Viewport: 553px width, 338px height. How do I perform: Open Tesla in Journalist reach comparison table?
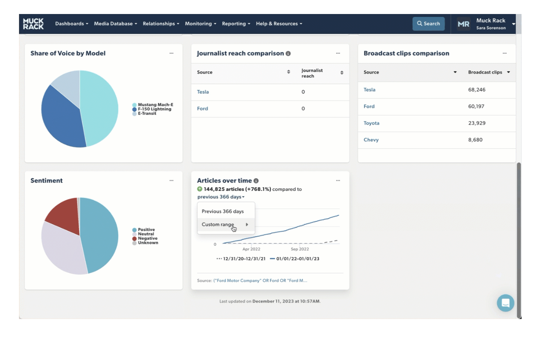point(203,92)
